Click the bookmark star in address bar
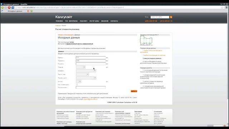 coord(222,8)
